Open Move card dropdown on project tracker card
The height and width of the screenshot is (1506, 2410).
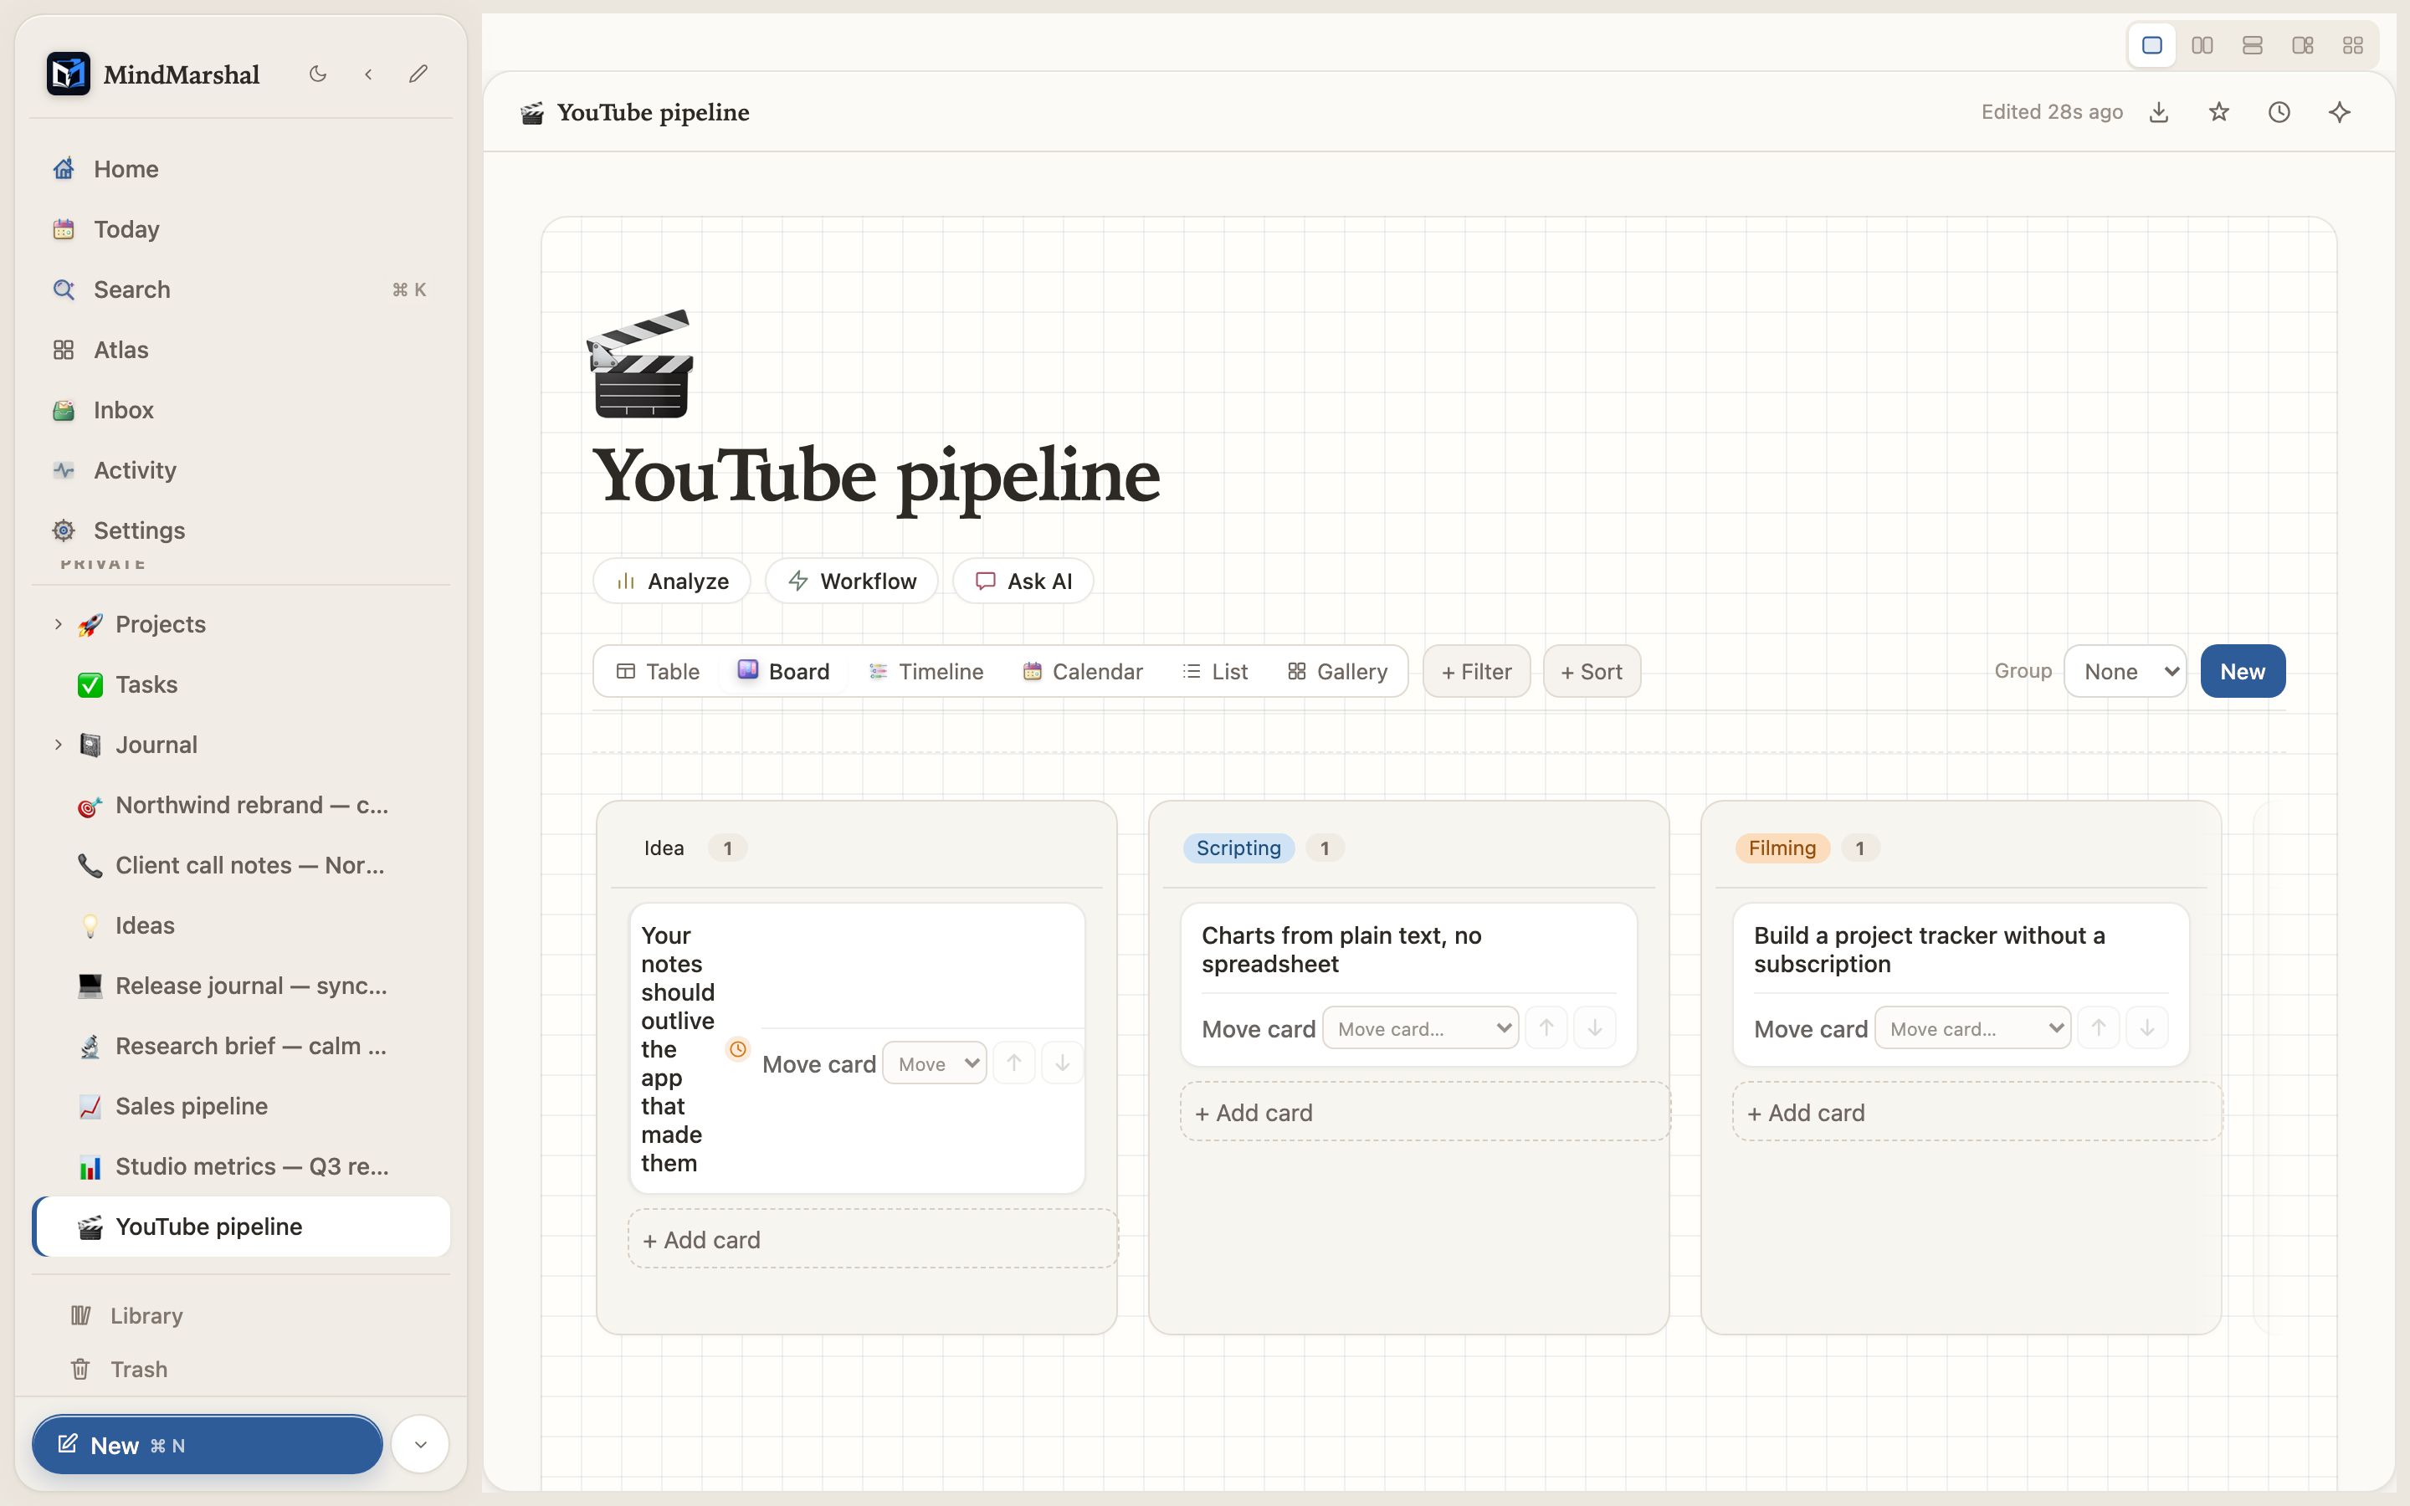coord(1973,1029)
